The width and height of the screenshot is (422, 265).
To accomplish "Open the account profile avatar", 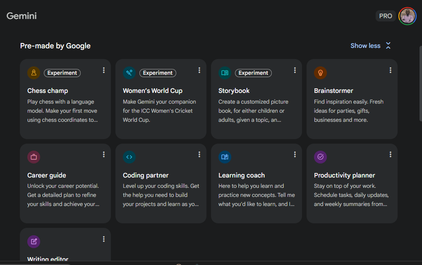I will [407, 16].
